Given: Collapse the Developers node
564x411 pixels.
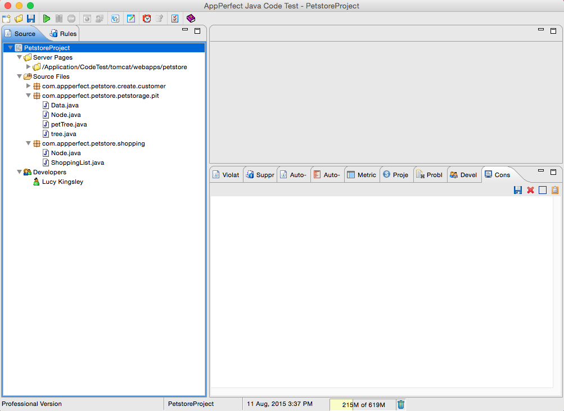Looking at the screenshot, I should coord(20,172).
